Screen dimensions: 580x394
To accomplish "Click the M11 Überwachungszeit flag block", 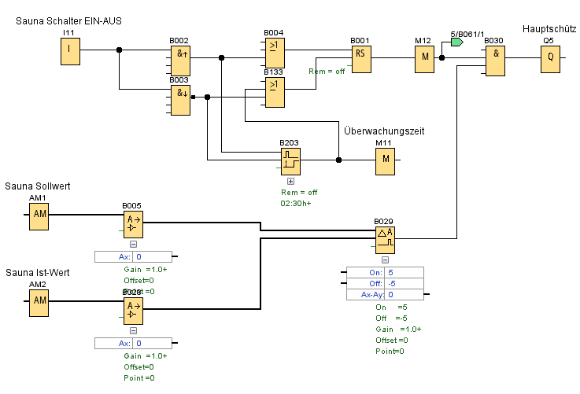I will (384, 160).
